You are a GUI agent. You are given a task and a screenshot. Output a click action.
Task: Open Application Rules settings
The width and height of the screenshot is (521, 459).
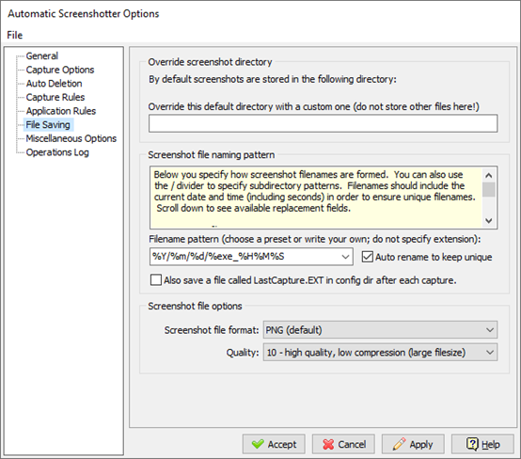[61, 111]
